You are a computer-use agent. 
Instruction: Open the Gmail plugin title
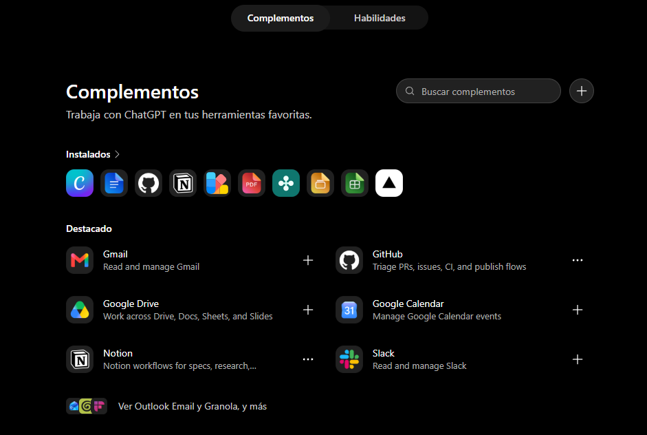[115, 254]
